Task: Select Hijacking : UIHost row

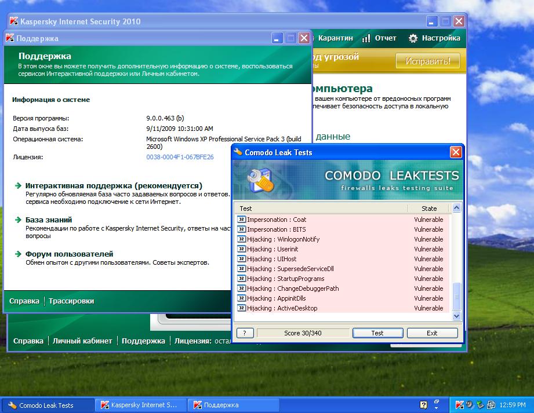Action: pyautogui.click(x=343, y=260)
